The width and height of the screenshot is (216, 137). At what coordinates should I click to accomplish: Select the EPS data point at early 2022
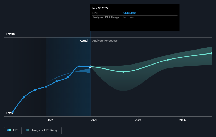[x=57, y=81]
